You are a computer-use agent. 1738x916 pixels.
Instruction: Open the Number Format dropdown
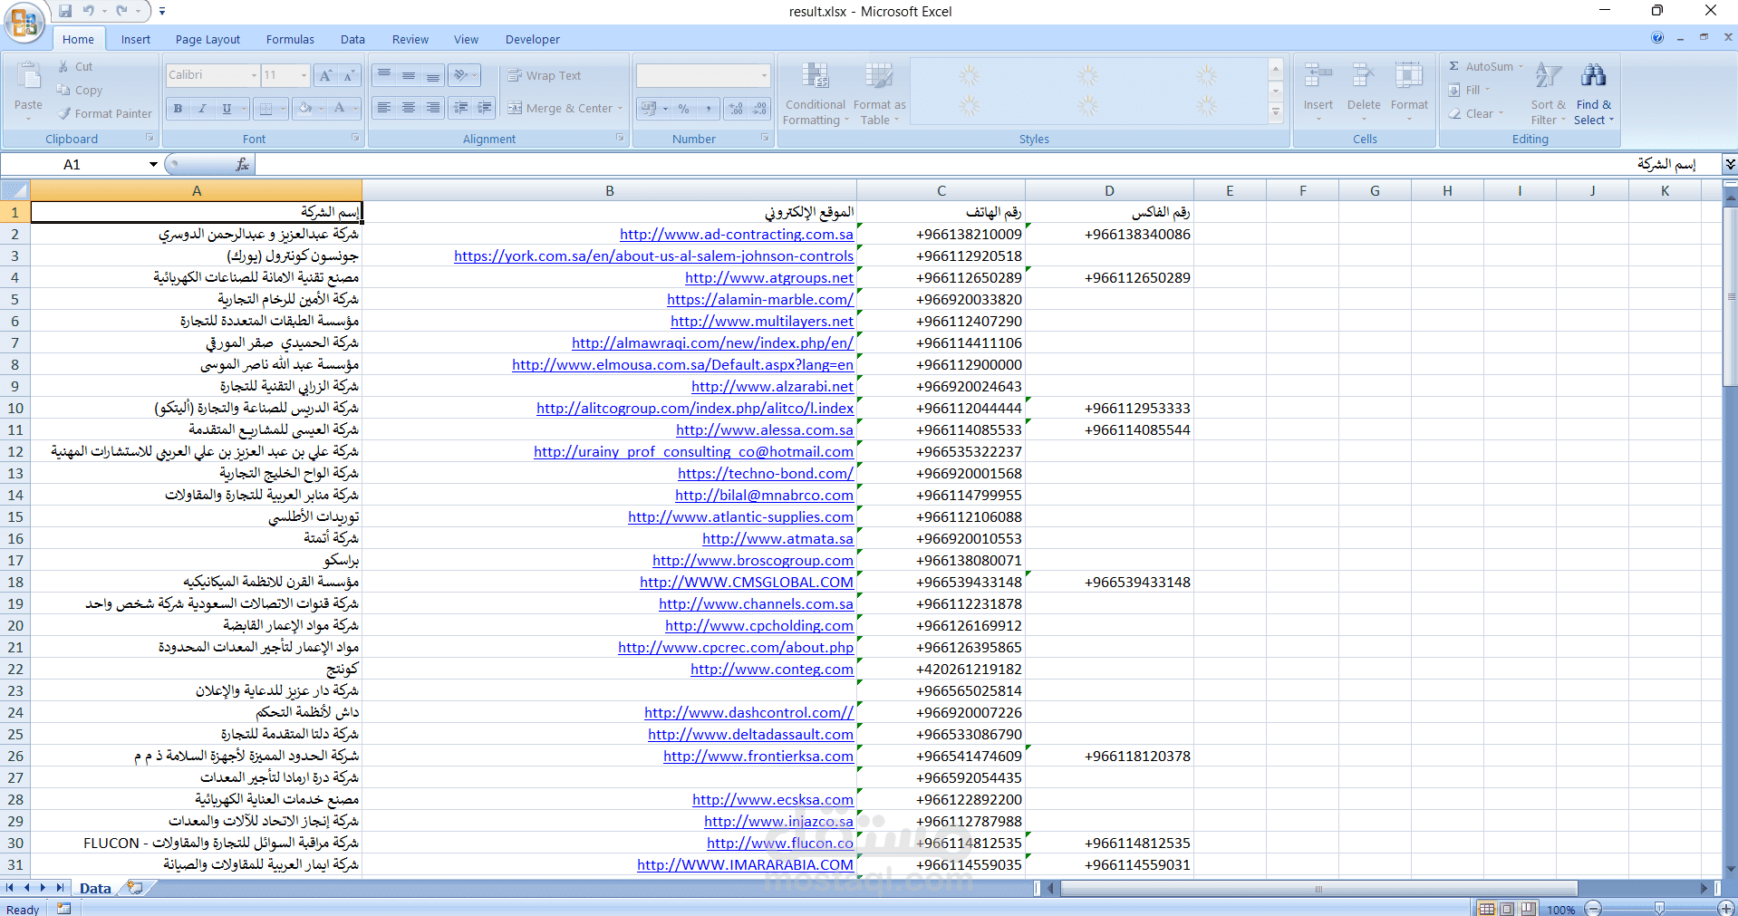tap(764, 75)
